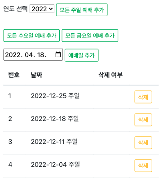Image resolution: width=163 pixels, height=179 pixels.
Task: Click the 모든 주일 예배 추가 button
Action: coord(82,10)
